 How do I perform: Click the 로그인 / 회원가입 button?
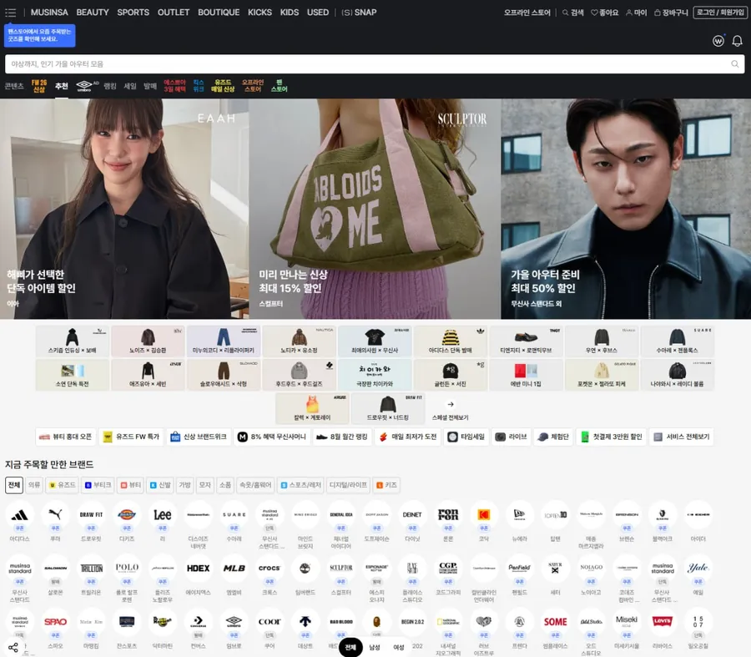[720, 13]
